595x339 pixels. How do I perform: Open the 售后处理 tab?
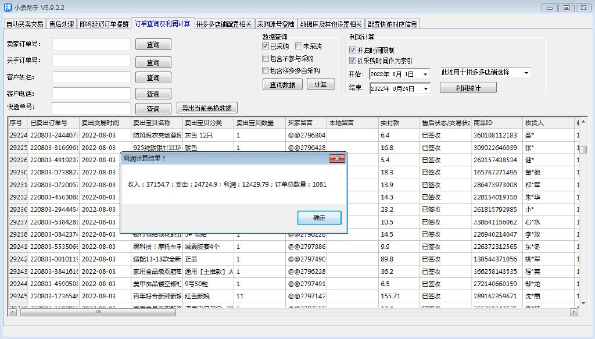62,24
